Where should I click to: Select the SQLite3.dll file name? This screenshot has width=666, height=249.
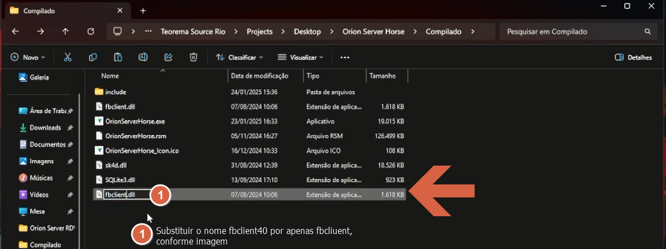click(x=120, y=180)
